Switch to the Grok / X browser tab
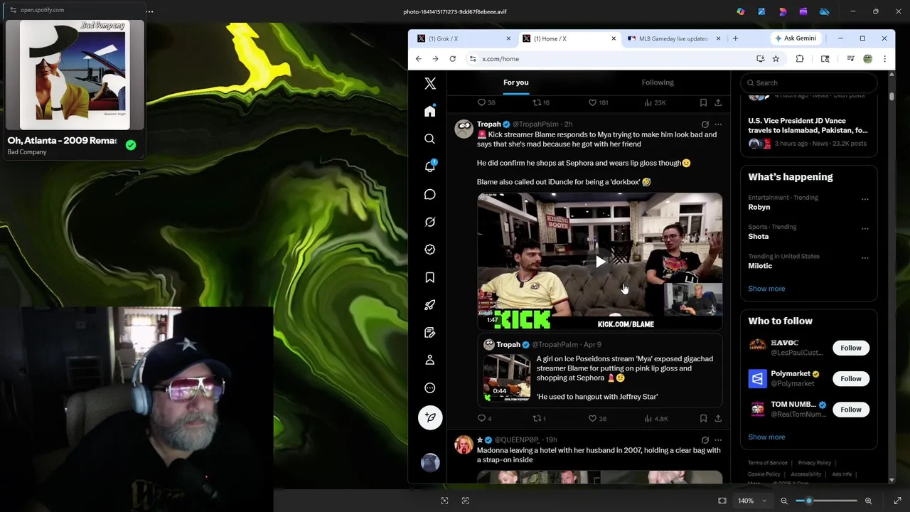This screenshot has height=512, width=910. 462,38
